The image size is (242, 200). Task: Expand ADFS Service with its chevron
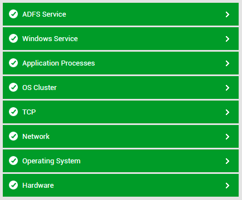(x=228, y=14)
